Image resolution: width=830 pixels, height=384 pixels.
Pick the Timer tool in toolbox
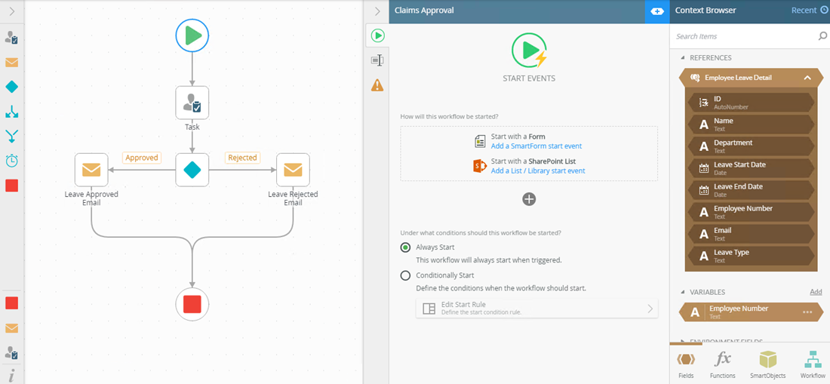click(x=12, y=161)
